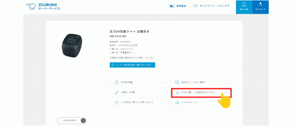Select the 修理等の依頼は直接当社まで notice text
The width and height of the screenshot is (297, 126).
coord(132,58)
